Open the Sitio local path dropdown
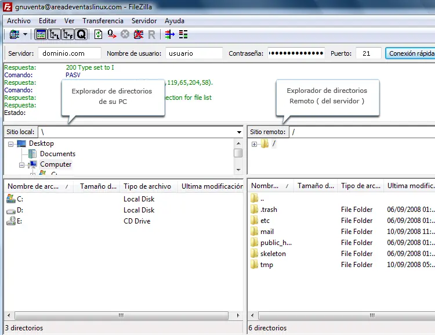435x335 pixels. [x=239, y=132]
